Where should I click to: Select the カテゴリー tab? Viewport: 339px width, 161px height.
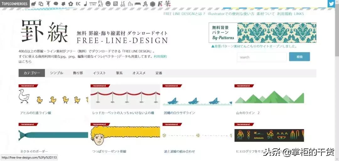pos(32,73)
